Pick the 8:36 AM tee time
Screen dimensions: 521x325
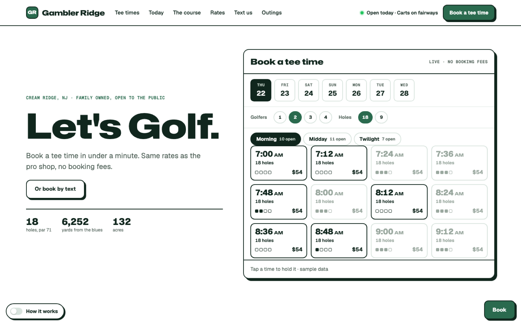279,240
